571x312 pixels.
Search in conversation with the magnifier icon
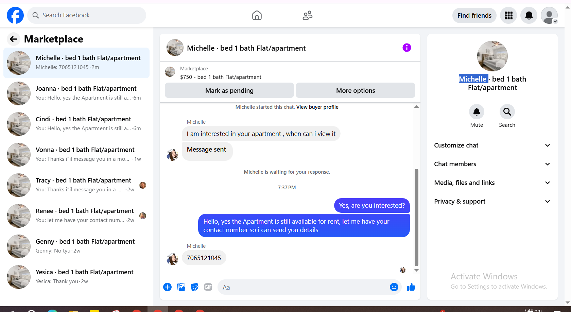(507, 111)
